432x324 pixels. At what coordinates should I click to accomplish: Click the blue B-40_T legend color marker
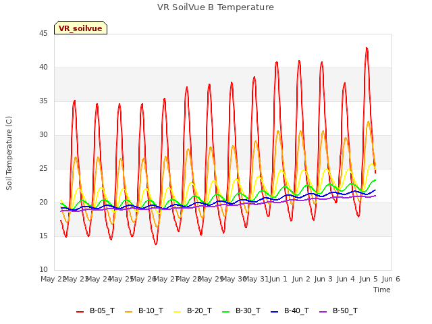click(x=275, y=312)
